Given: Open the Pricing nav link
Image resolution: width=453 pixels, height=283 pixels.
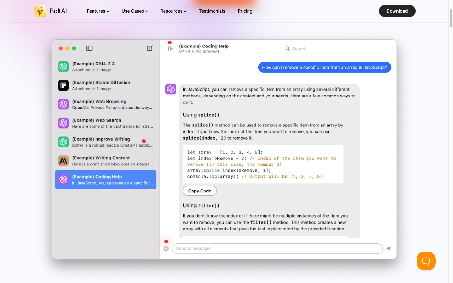Looking at the screenshot, I should tap(245, 11).
